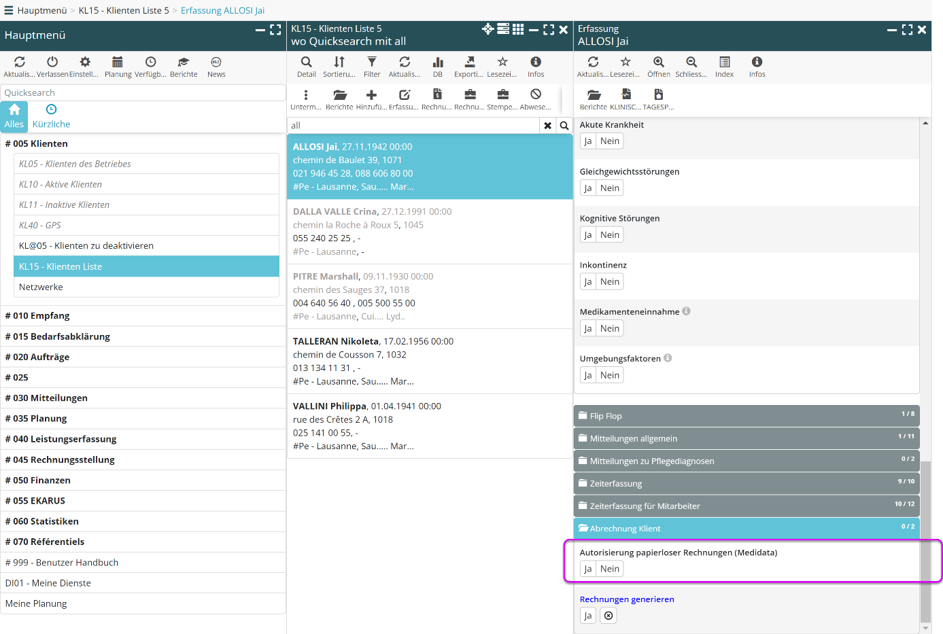Select Nein for Inkontinenz

[609, 282]
